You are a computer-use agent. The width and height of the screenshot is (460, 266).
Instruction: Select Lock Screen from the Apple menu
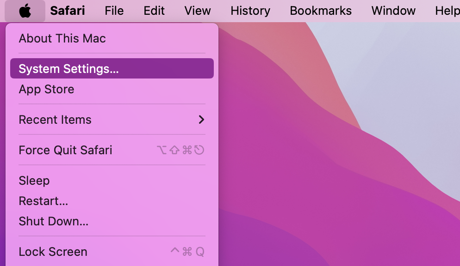pos(112,252)
